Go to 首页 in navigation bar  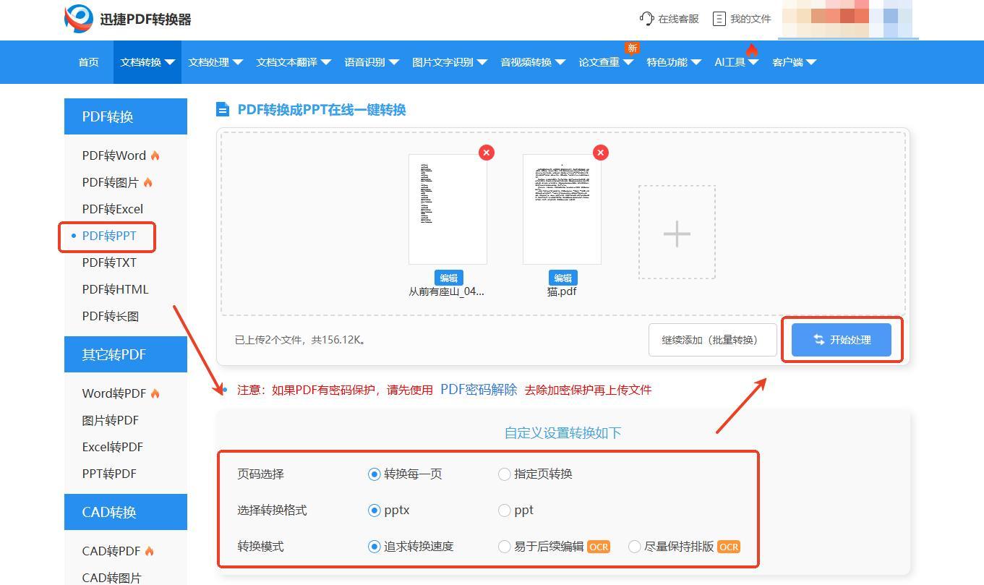coord(88,62)
